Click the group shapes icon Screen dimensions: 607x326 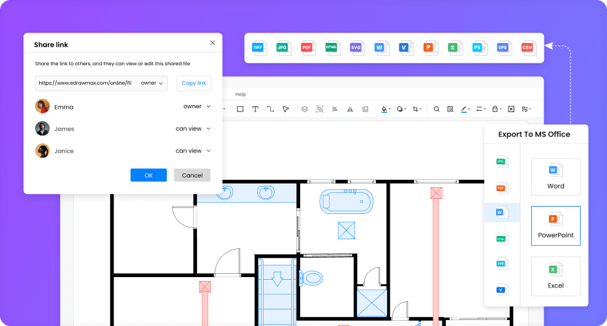click(x=320, y=109)
